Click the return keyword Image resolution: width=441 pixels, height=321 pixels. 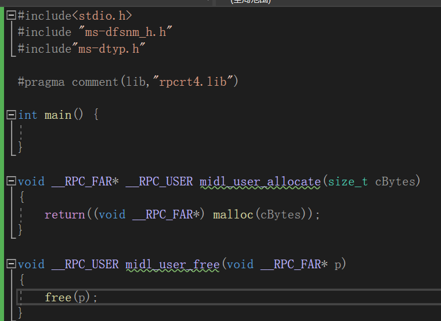tap(64, 214)
